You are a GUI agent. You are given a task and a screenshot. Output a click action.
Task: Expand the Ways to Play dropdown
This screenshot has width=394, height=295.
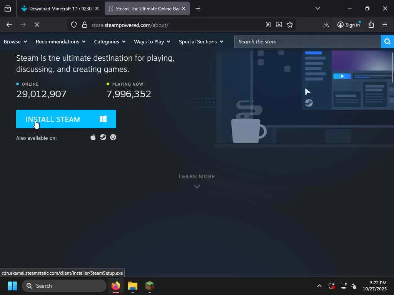tap(152, 41)
